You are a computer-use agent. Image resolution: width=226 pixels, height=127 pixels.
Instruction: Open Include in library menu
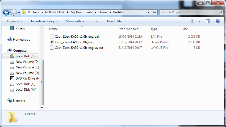44,21
